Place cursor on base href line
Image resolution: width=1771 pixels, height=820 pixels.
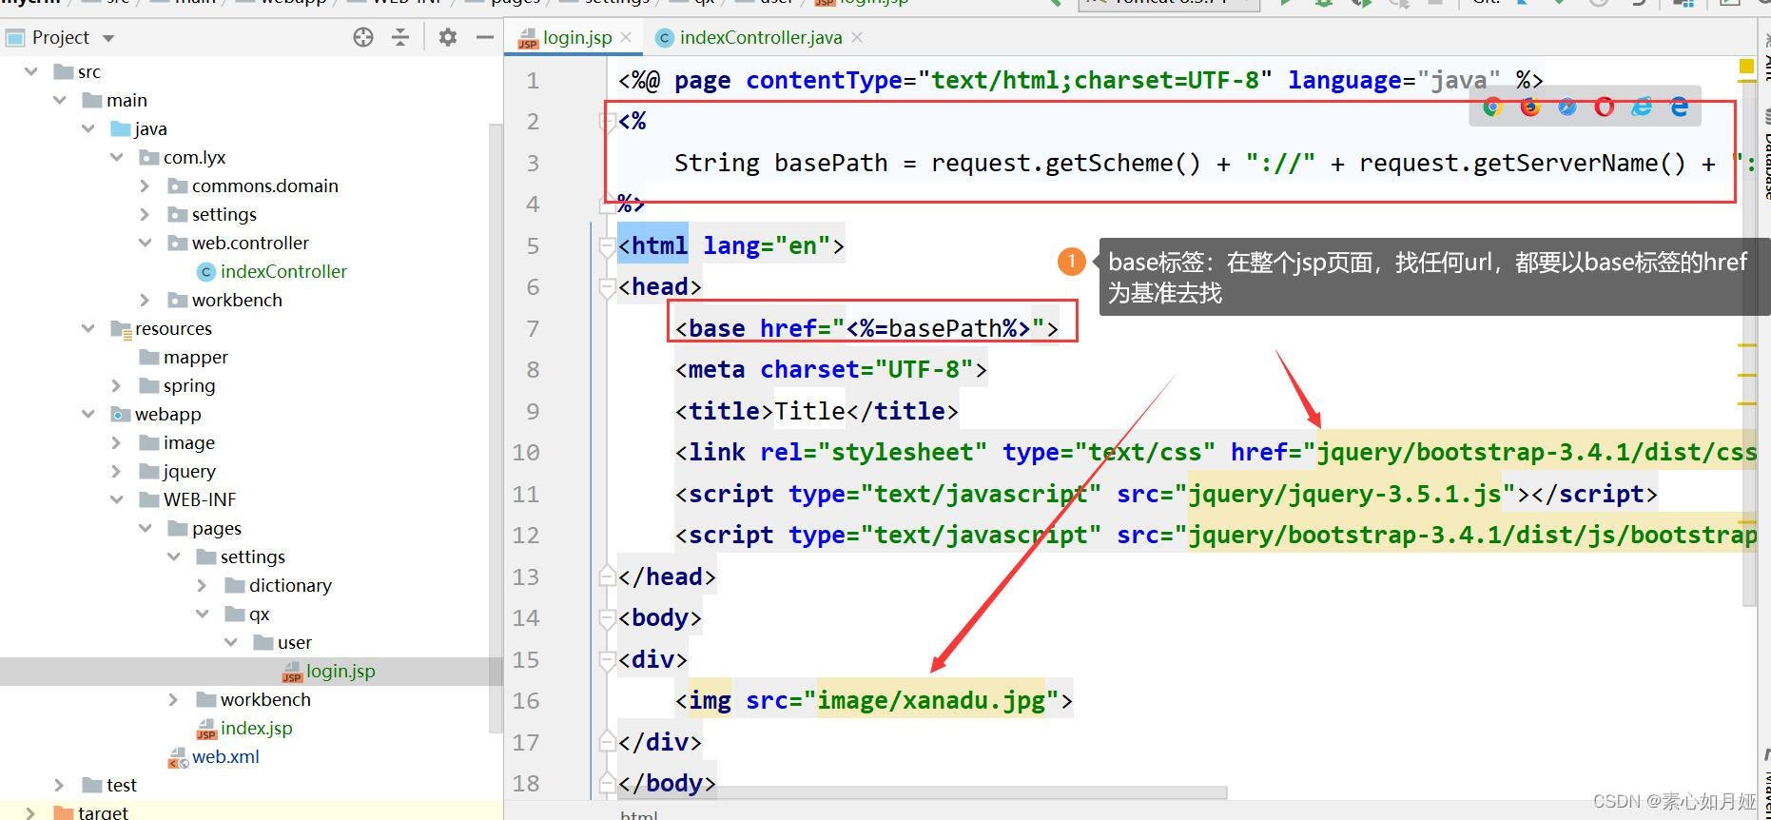[x=866, y=328]
